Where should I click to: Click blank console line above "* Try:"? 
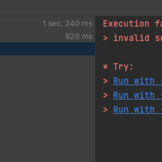click(x=129, y=52)
